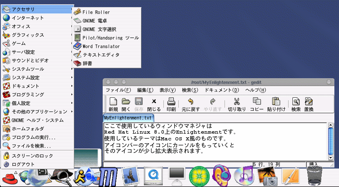Open the ゲーム menu category
The width and height of the screenshot is (339, 187).
pyautogui.click(x=37, y=43)
